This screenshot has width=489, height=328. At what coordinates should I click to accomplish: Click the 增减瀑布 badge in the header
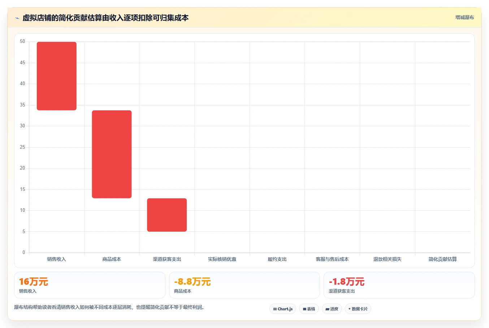point(464,17)
